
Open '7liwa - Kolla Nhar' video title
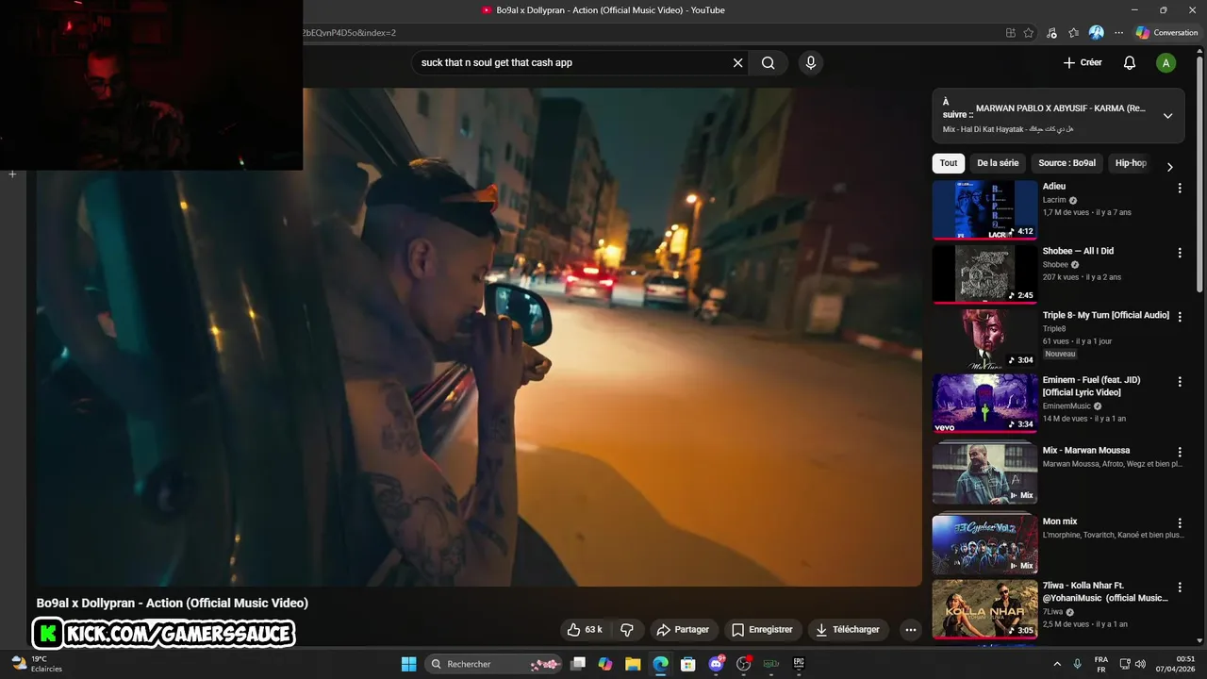1105,591
